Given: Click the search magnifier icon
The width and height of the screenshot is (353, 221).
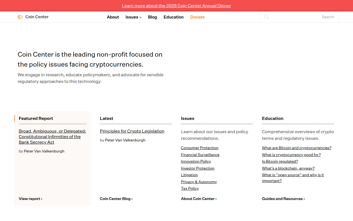Looking at the screenshot, I should click(x=266, y=17).
